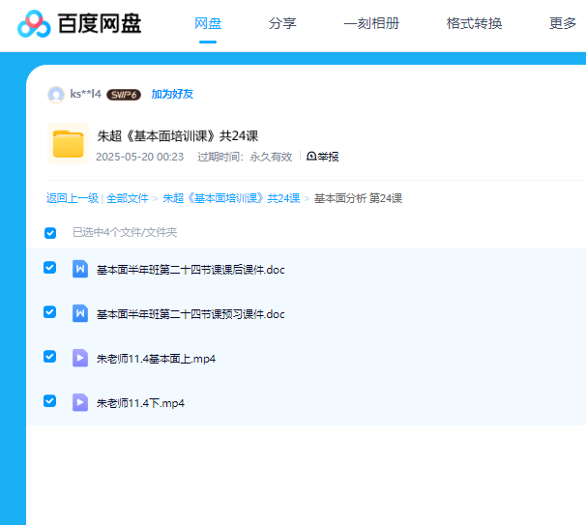Toggle the select-all checkbox above file list
Viewport: 586px width, 525px height.
[x=50, y=233]
